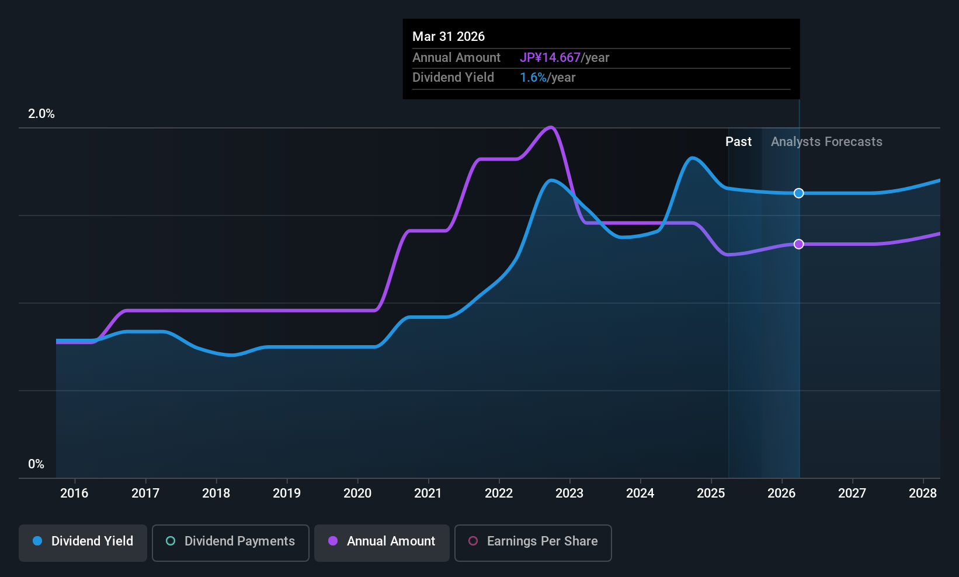Click the pink Earnings Per Share circle
This screenshot has height=577, width=959.
click(473, 541)
